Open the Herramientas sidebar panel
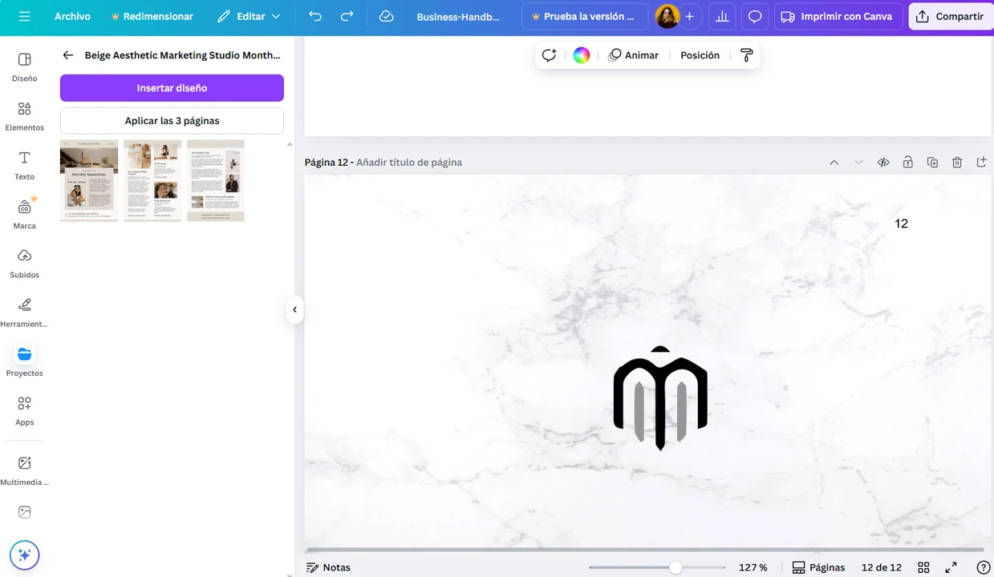994x577 pixels. pos(25,312)
